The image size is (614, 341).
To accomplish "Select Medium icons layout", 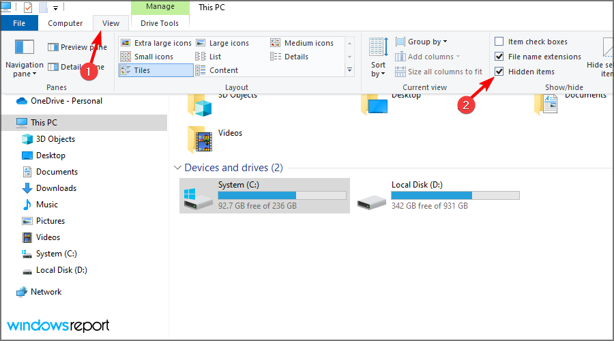I will [x=302, y=43].
